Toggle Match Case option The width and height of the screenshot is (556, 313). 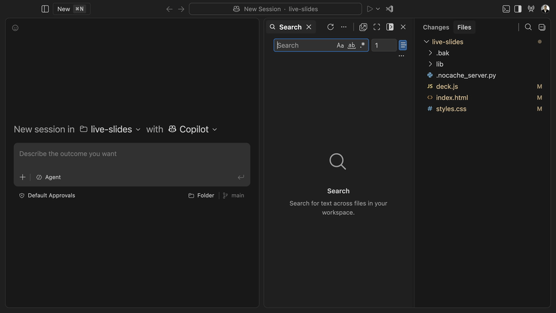point(340,45)
